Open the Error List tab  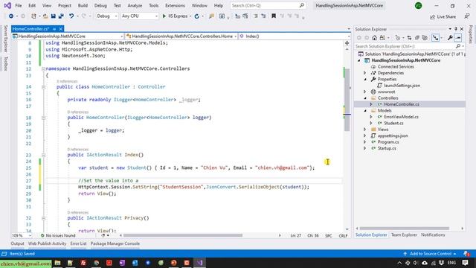78,243
